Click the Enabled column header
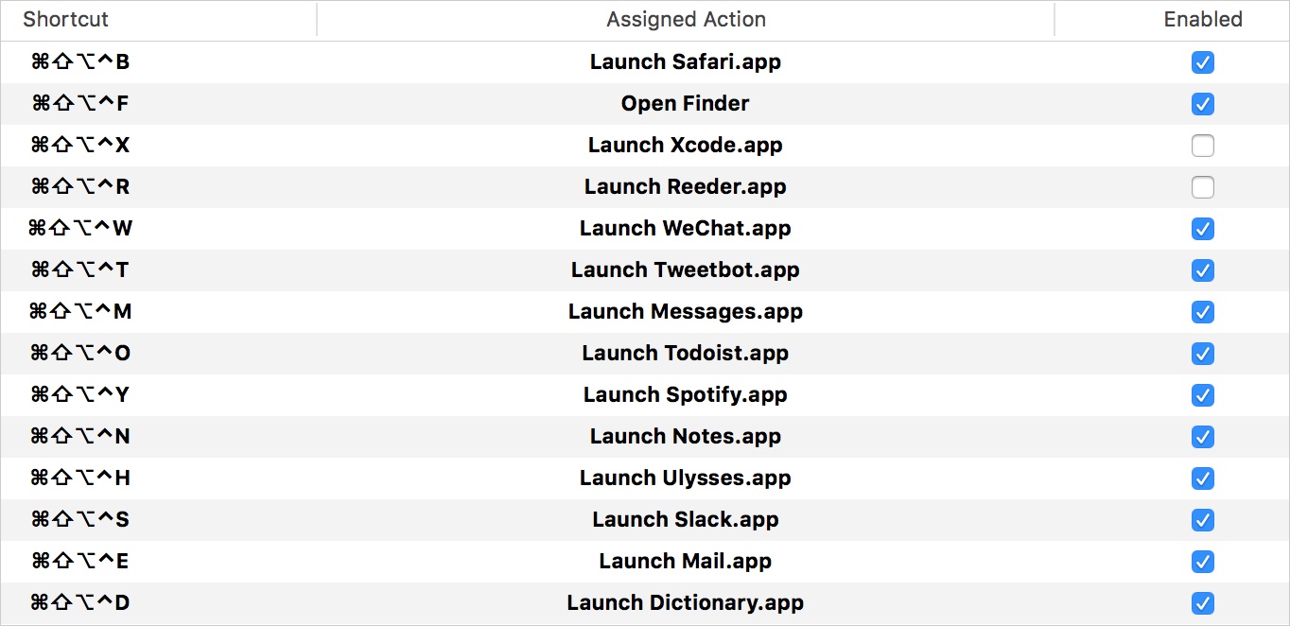1290x626 pixels. (1202, 19)
